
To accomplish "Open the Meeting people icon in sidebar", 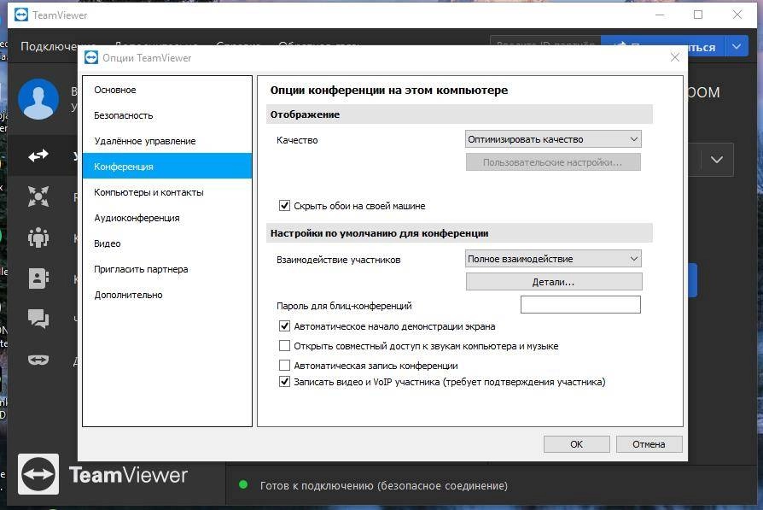I will (x=38, y=237).
